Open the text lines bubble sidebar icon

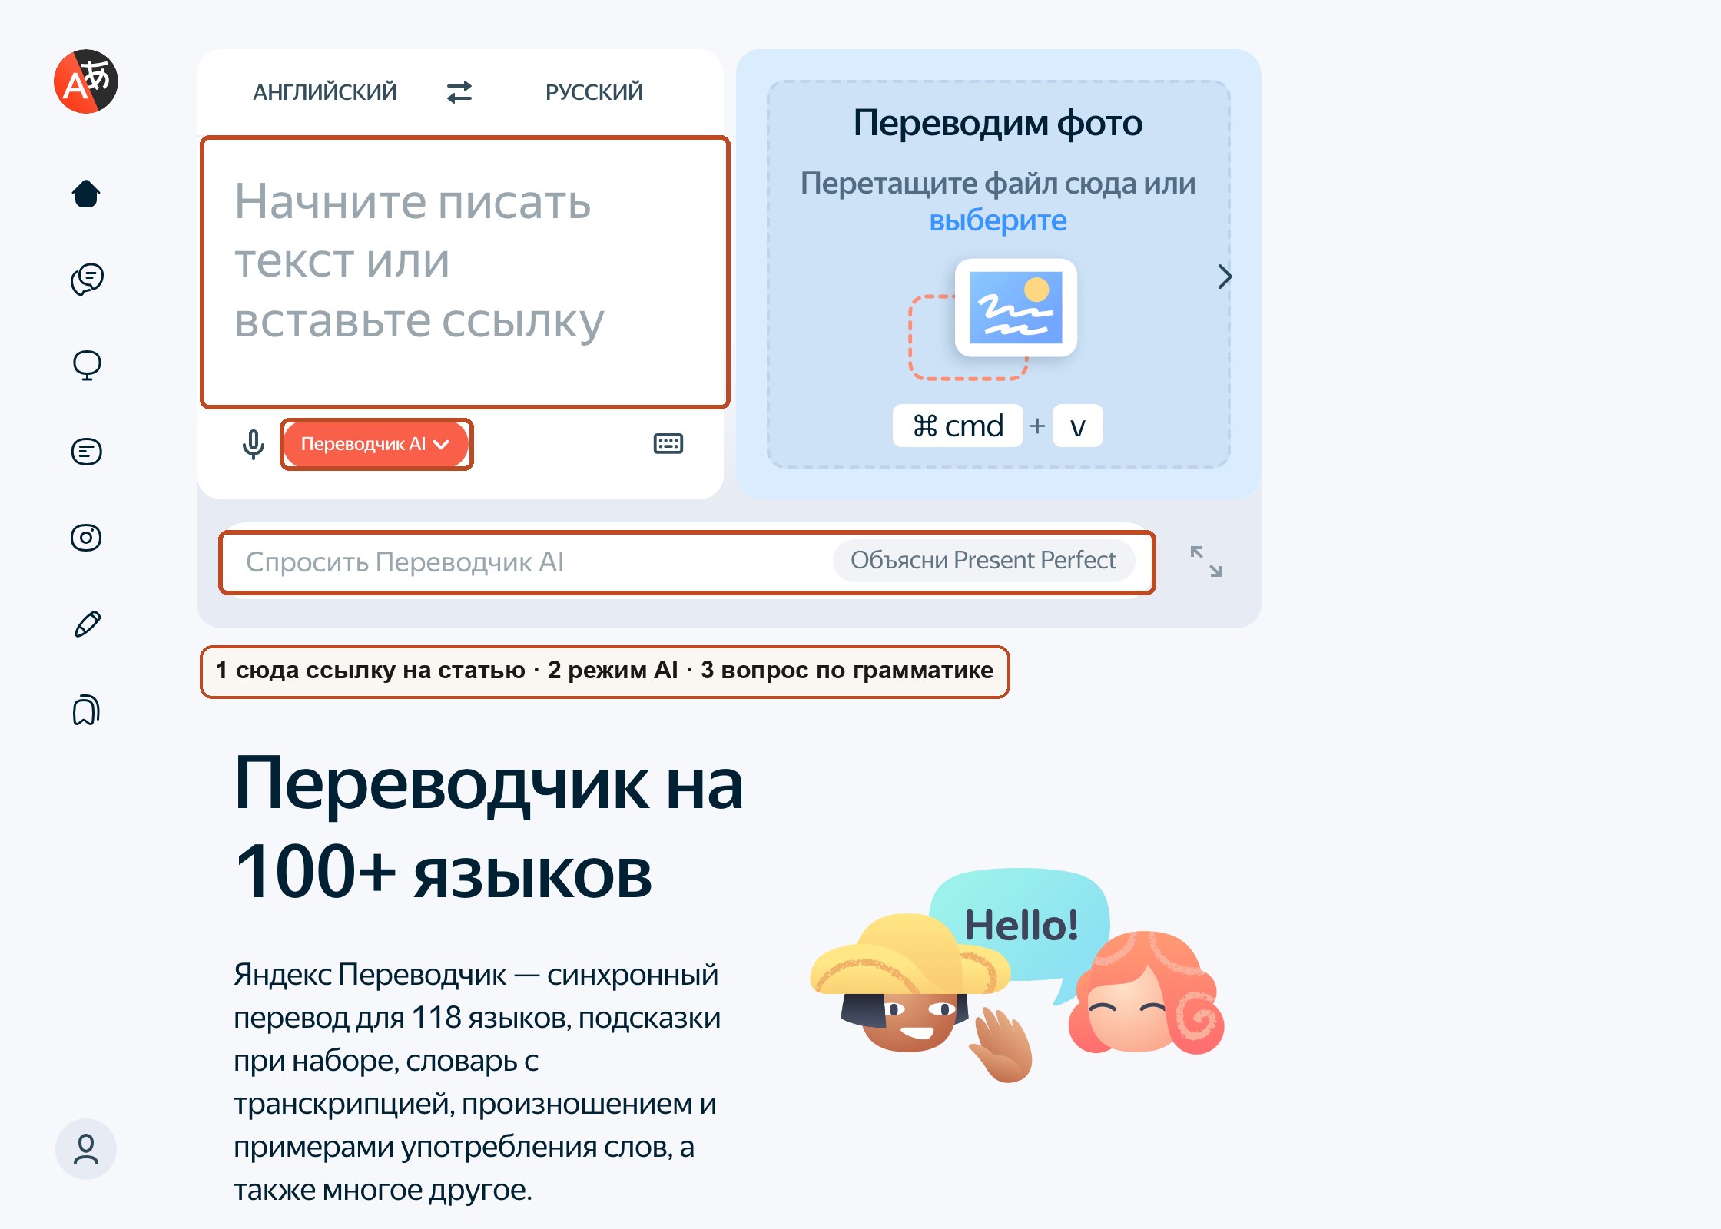87,452
